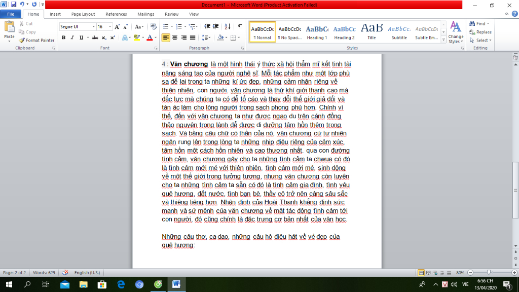This screenshot has height=292, width=519.
Task: Apply text highlight color
Action: 137,38
